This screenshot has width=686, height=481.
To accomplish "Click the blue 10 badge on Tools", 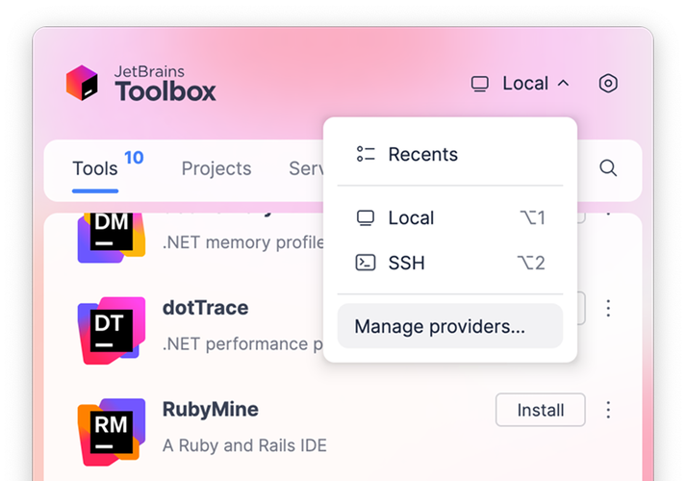I will (134, 157).
